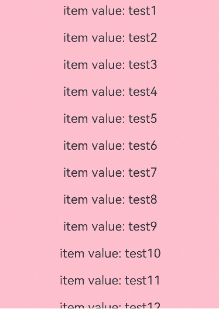Click the 'item value:' label before test6
This screenshot has width=219, height=309.
pyautogui.click(x=94, y=146)
